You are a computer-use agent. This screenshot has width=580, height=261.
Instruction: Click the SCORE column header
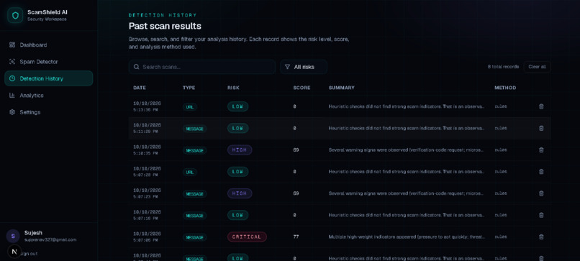[302, 88]
